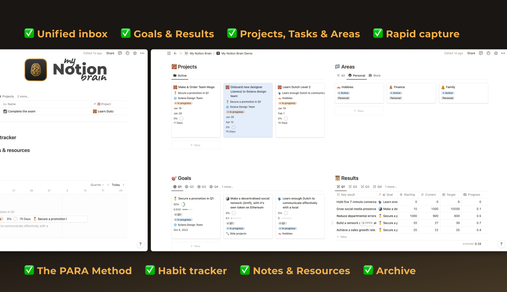Open the Onboard new designer project card
507x292 pixels.
tap(248, 110)
